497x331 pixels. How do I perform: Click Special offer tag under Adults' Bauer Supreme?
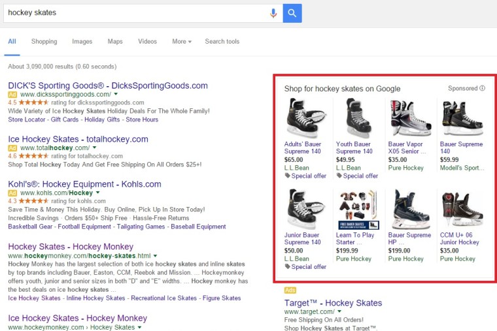pos(305,176)
